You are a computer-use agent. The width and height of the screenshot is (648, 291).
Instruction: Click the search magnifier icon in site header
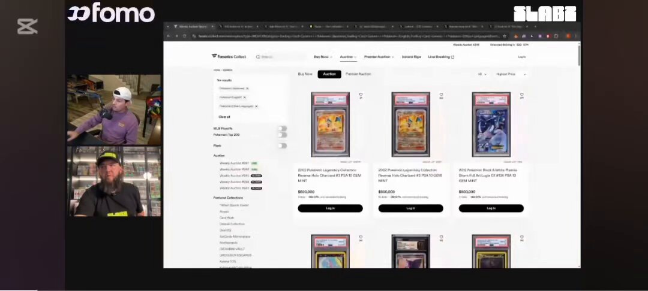(258, 57)
